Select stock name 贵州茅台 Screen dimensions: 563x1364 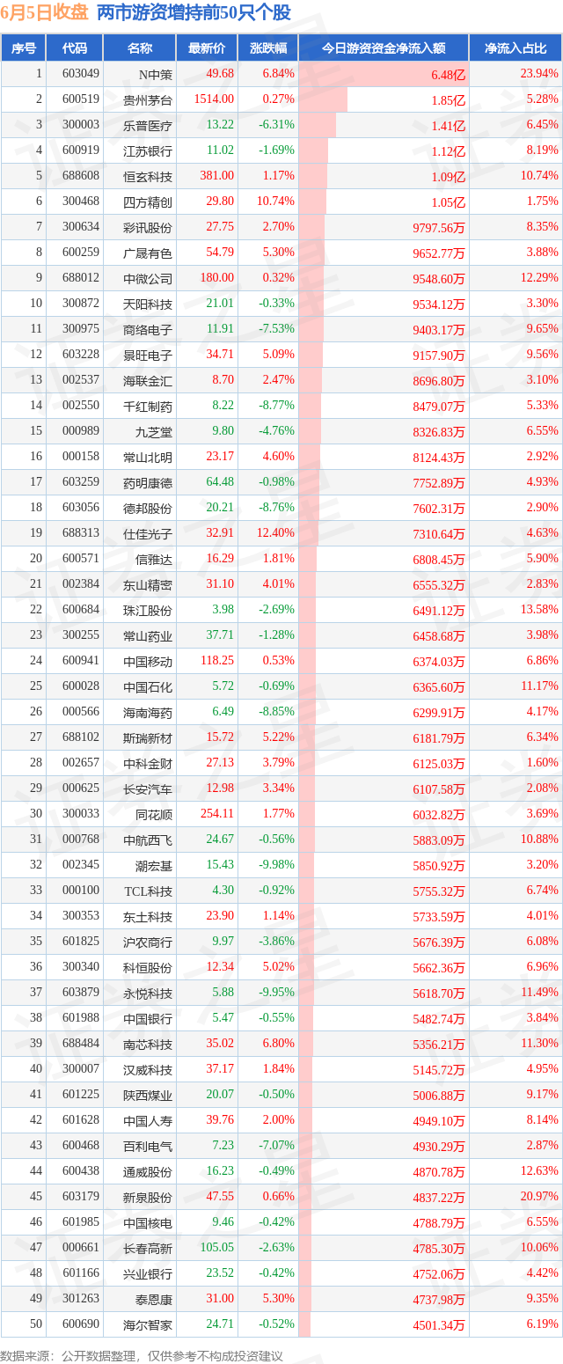click(148, 99)
